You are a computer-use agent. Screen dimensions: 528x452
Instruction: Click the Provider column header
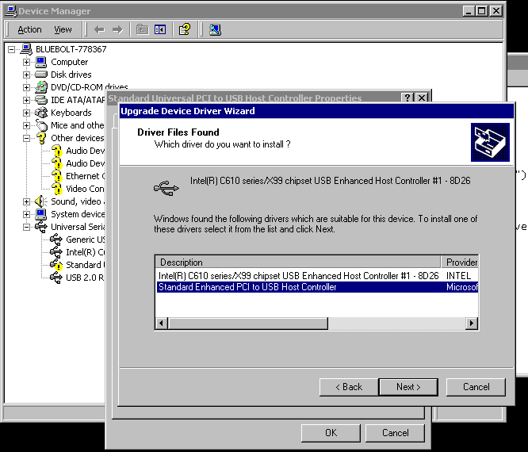(x=460, y=262)
